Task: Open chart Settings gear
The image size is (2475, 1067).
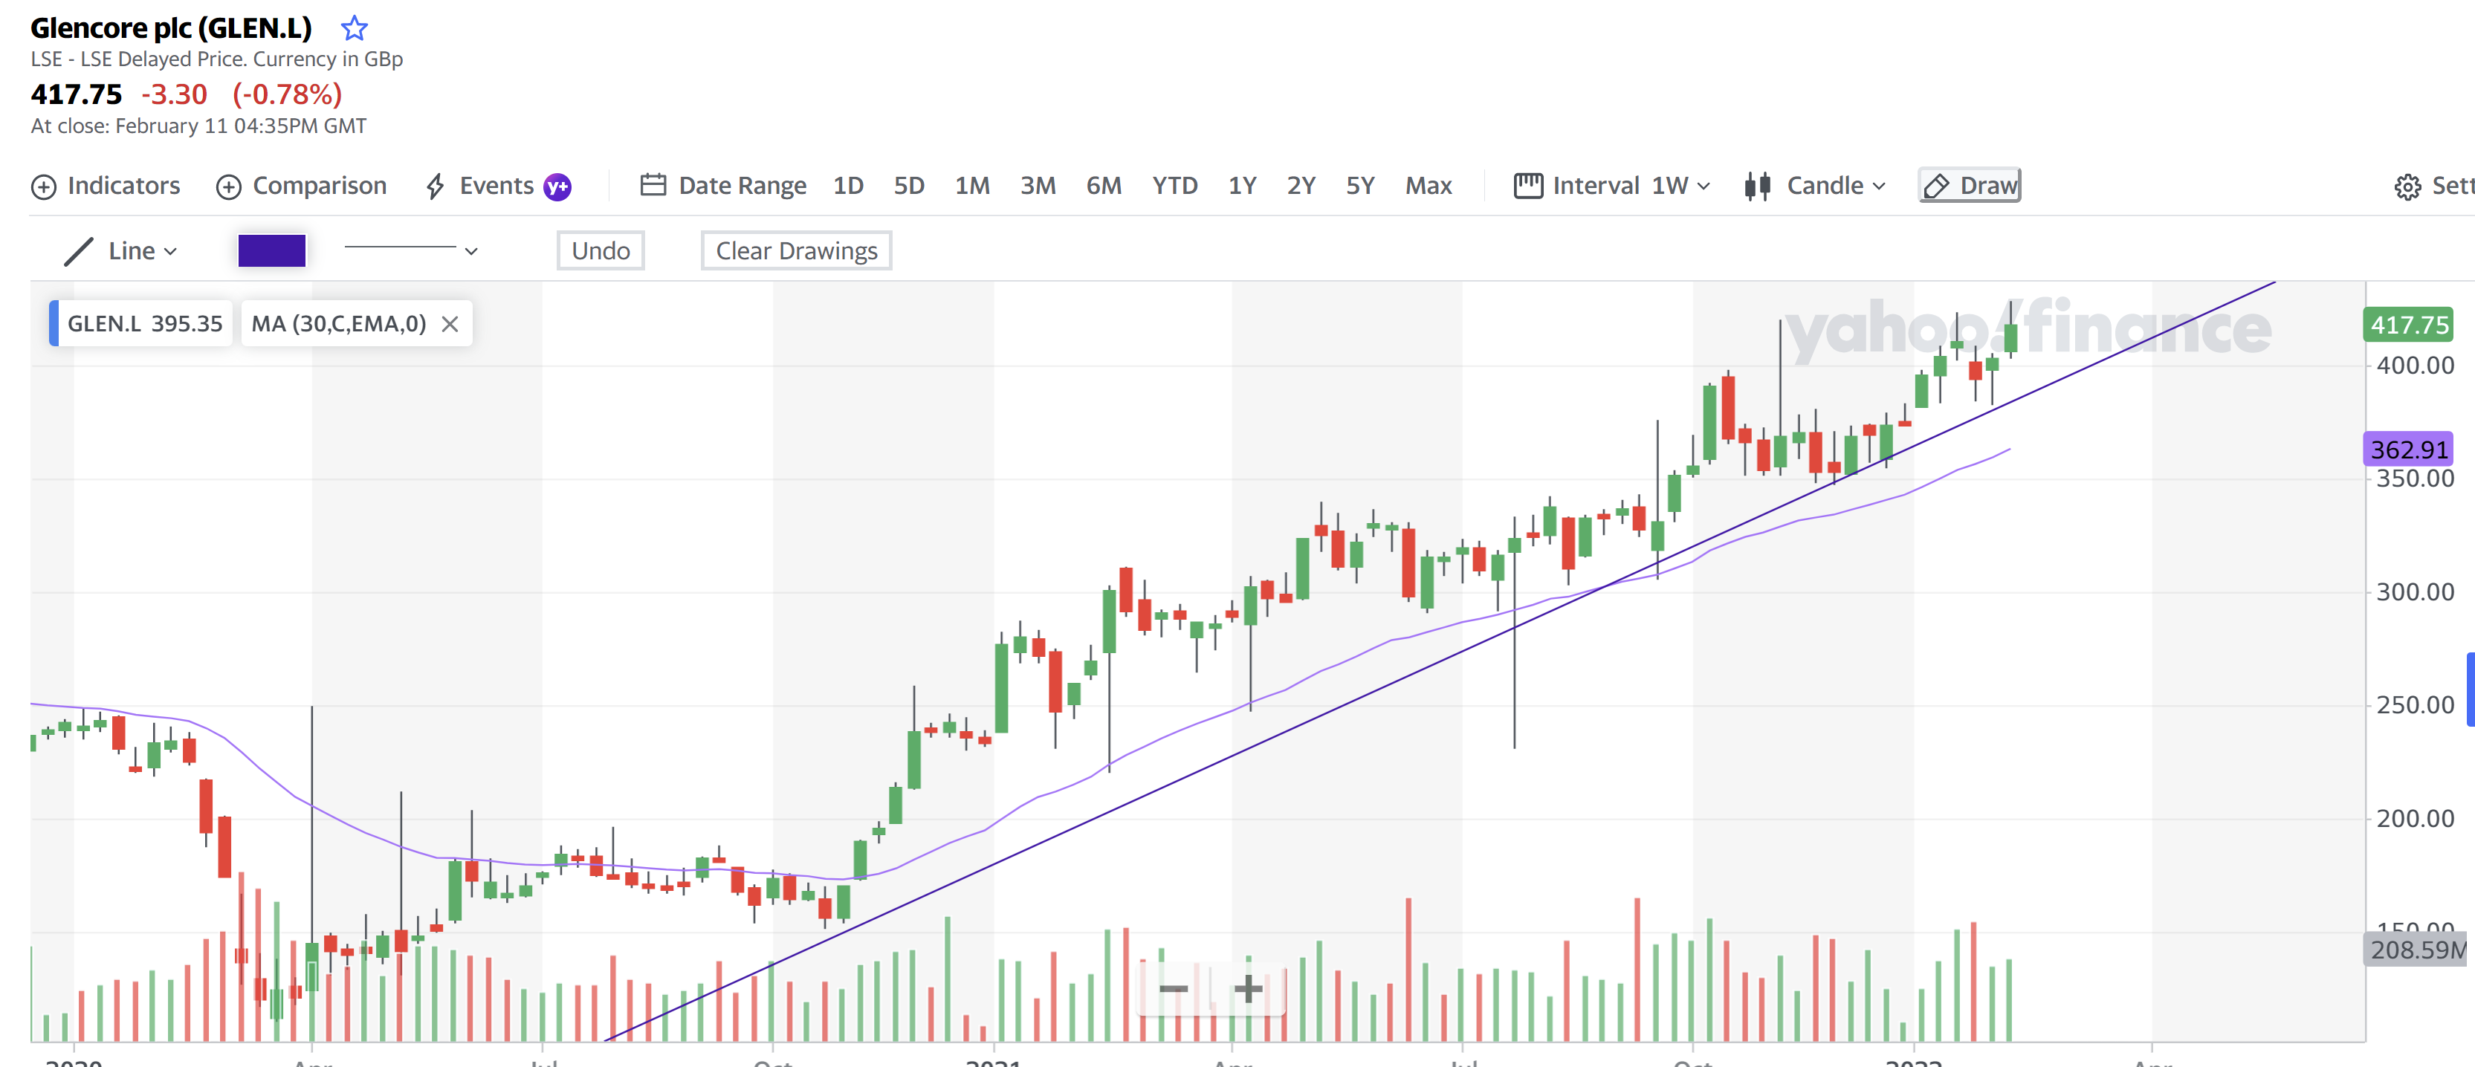Action: point(2407,187)
